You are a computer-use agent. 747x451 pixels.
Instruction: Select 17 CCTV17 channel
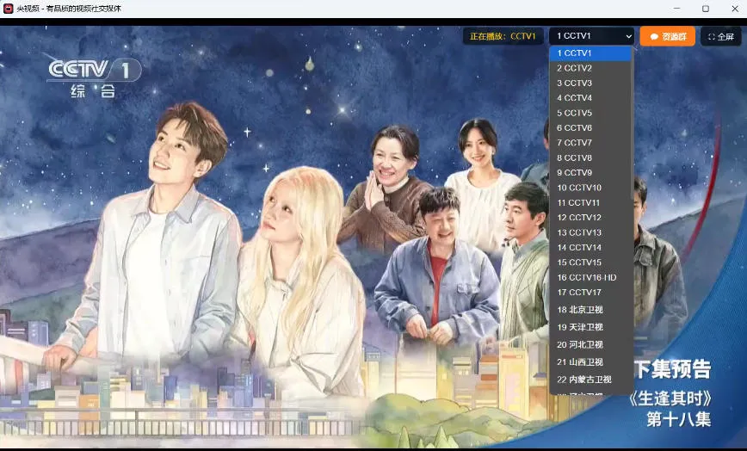click(590, 292)
